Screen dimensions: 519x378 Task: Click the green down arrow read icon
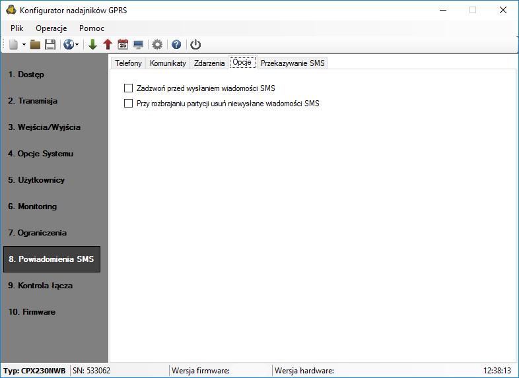click(92, 44)
